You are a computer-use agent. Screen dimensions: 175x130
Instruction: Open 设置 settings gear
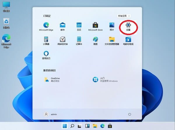[128, 27]
